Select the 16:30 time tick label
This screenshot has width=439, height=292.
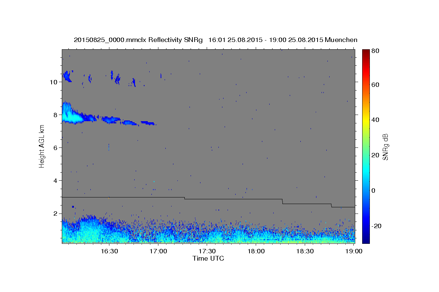[x=109, y=251]
